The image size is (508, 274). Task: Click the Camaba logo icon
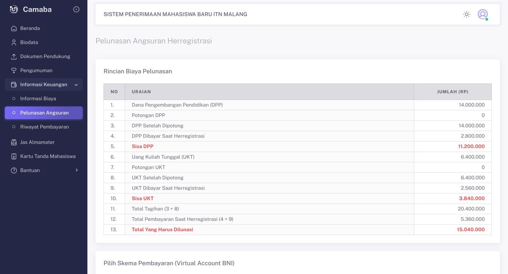pos(14,9)
